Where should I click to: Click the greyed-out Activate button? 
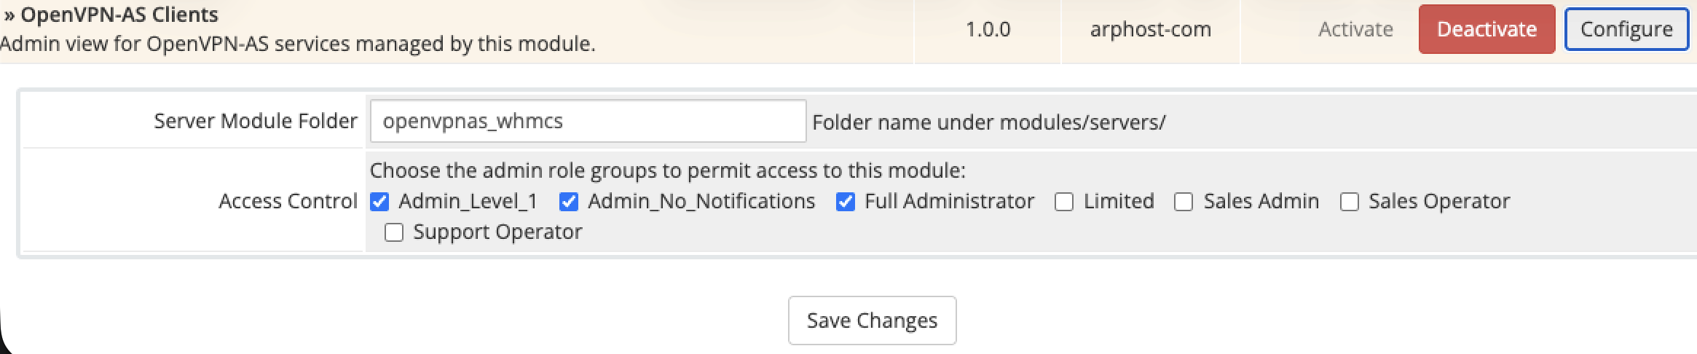pos(1355,29)
